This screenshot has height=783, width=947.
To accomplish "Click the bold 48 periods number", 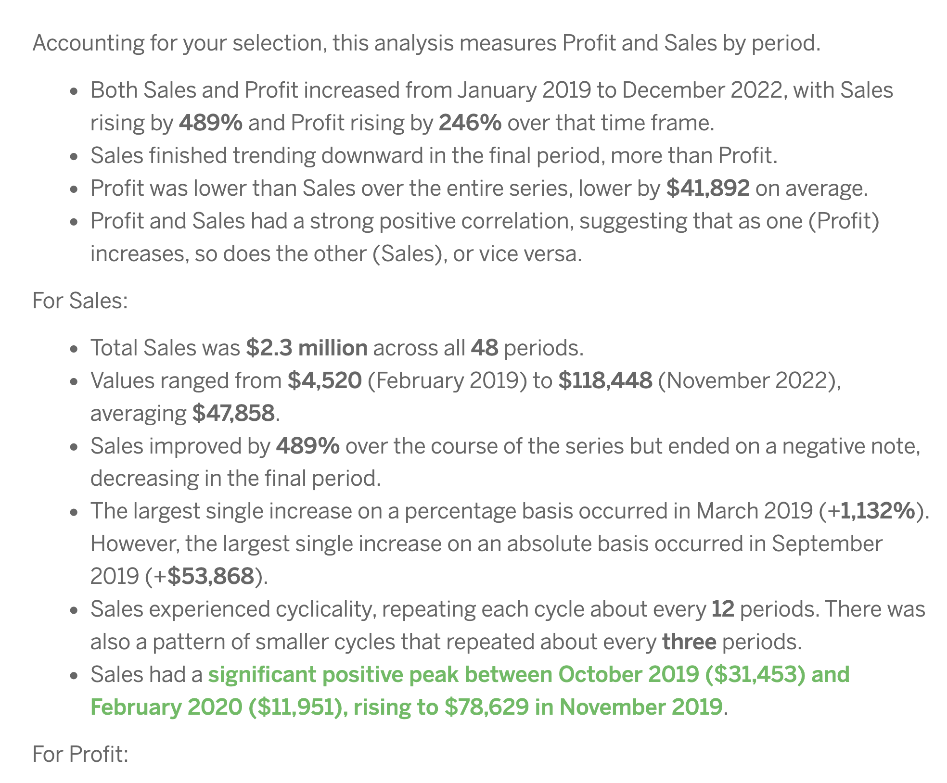I will (485, 348).
